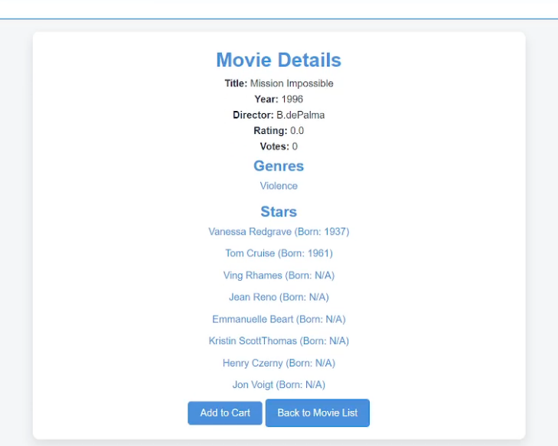Click the Stars section heading
Image resolution: width=558 pixels, height=446 pixels.
pyautogui.click(x=279, y=212)
